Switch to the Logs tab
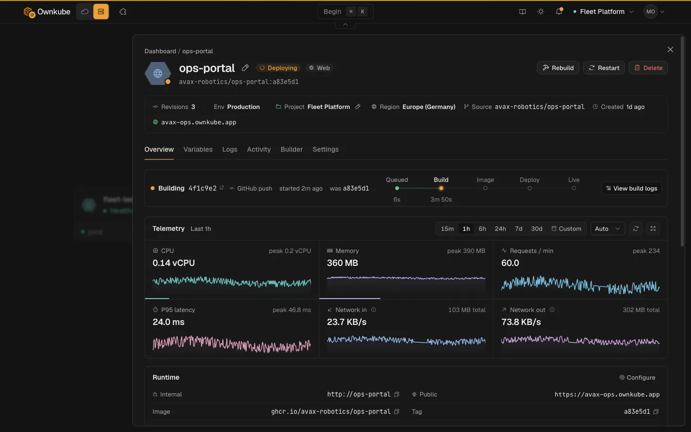This screenshot has height=432, width=691. point(230,149)
